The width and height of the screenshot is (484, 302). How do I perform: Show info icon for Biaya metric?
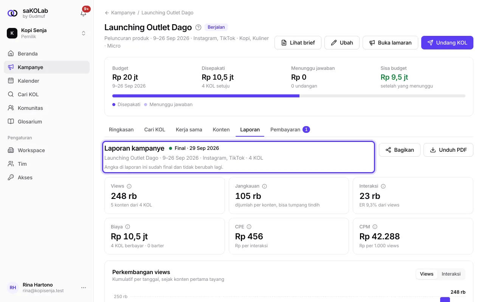pyautogui.click(x=127, y=227)
